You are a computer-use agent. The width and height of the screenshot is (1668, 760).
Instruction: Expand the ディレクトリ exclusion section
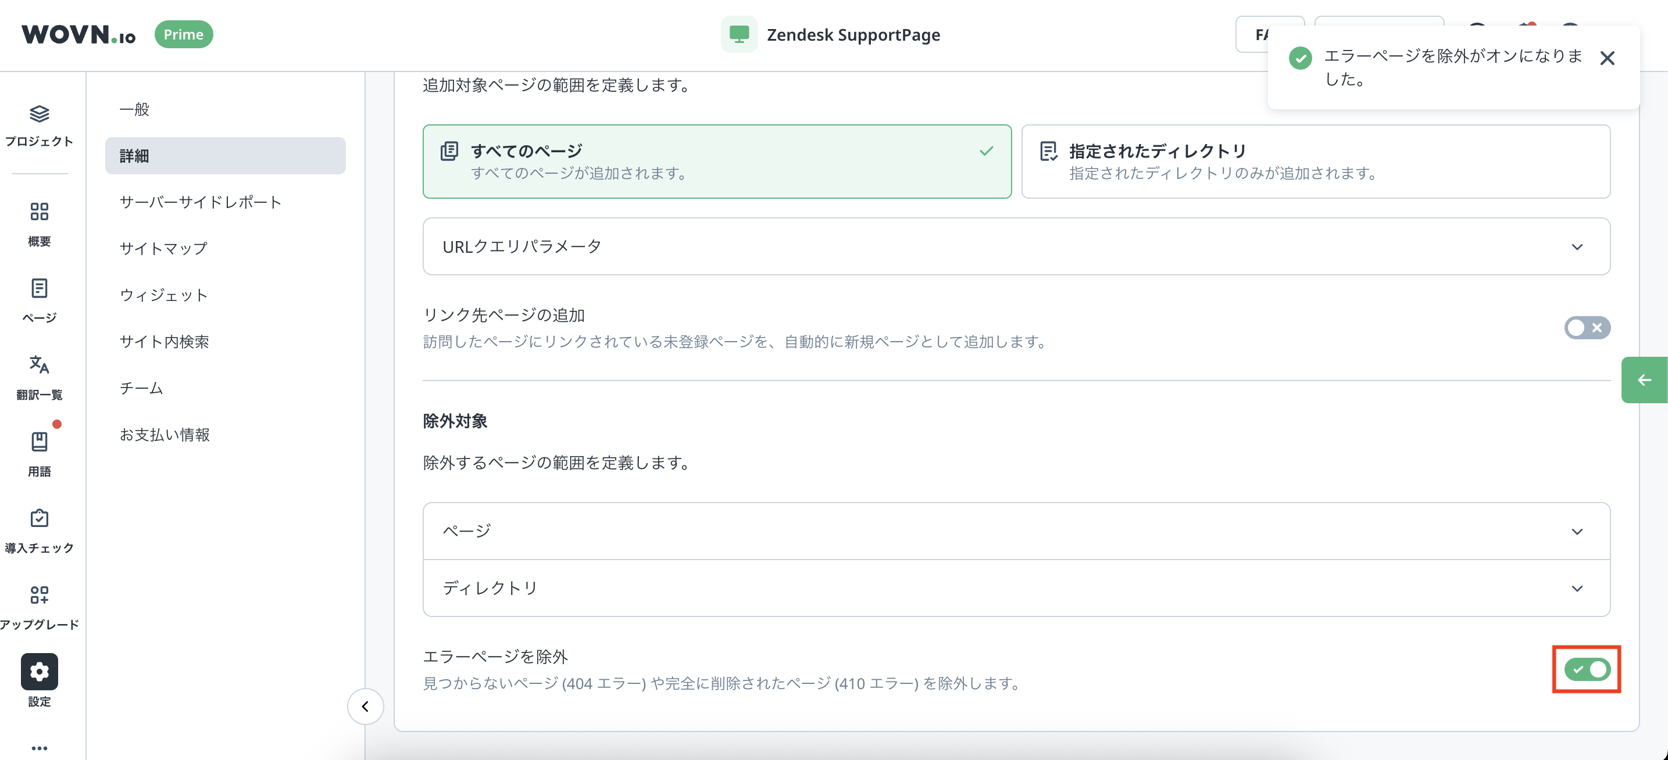coord(1016,588)
